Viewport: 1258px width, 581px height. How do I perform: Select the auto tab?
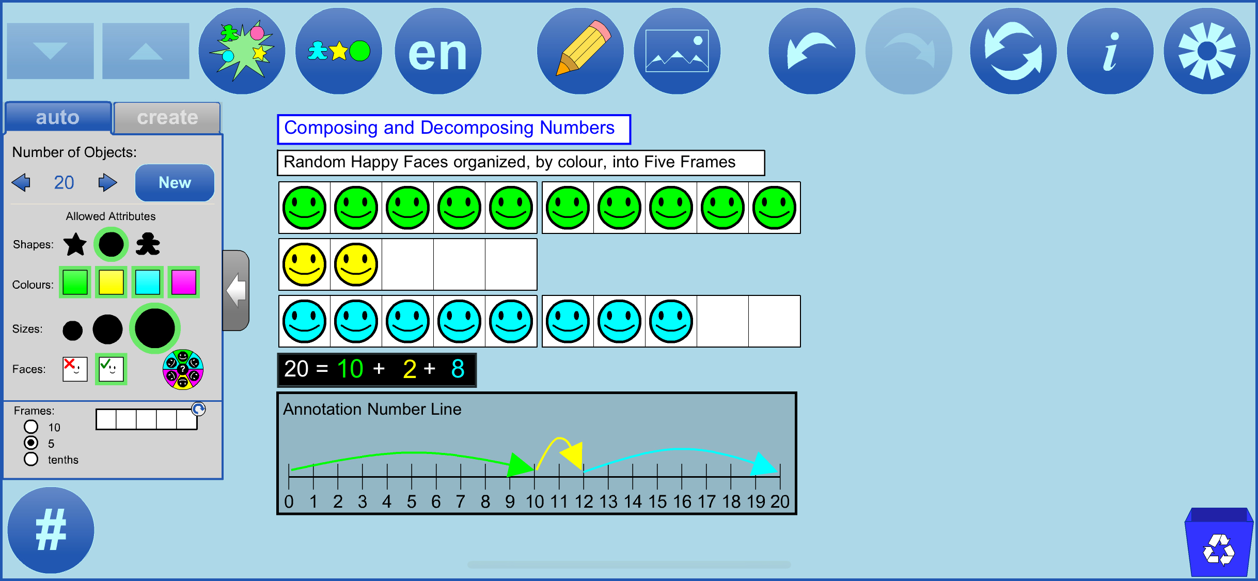coord(57,118)
